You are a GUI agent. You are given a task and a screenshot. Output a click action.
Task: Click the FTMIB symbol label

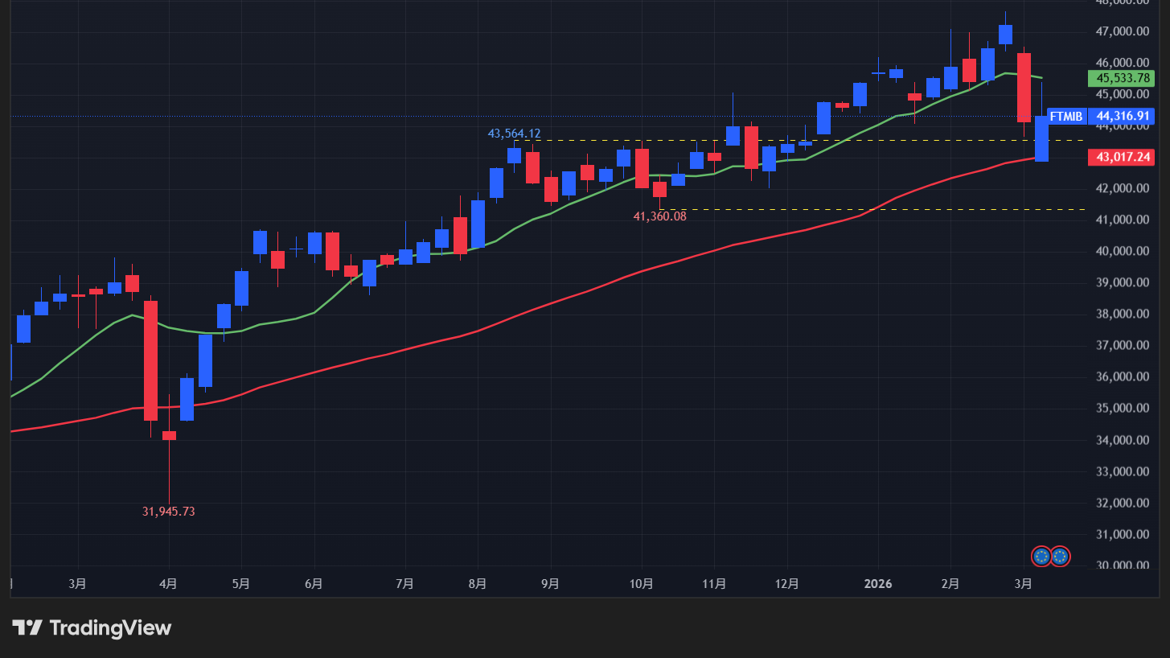(1065, 117)
